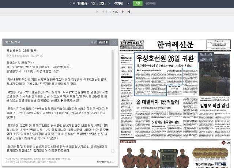The image size is (234, 168).
Task: Select the 5·18핵심 출국금지 검토 headline
Action: coord(166,122)
